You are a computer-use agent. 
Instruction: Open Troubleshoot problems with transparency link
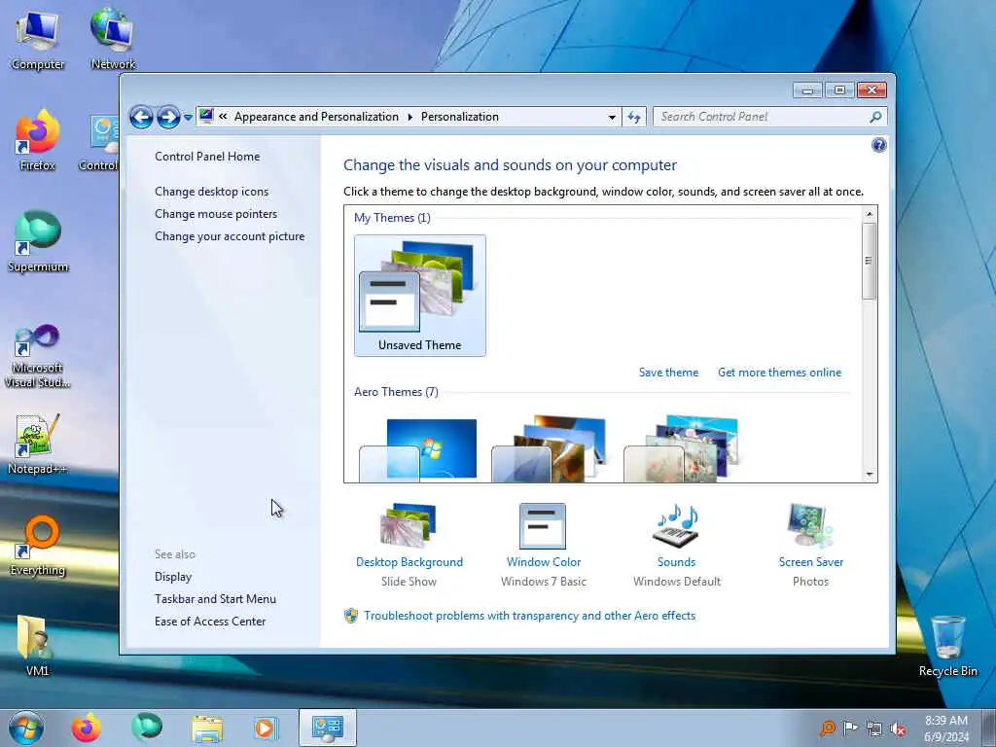[529, 616]
